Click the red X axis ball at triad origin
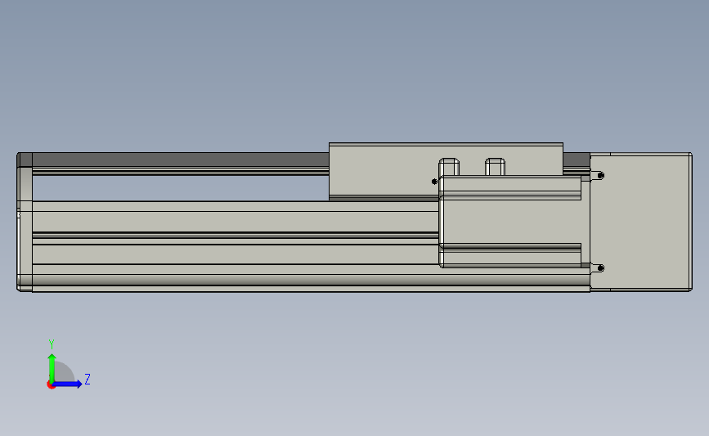Image resolution: width=709 pixels, height=436 pixels. tap(51, 385)
